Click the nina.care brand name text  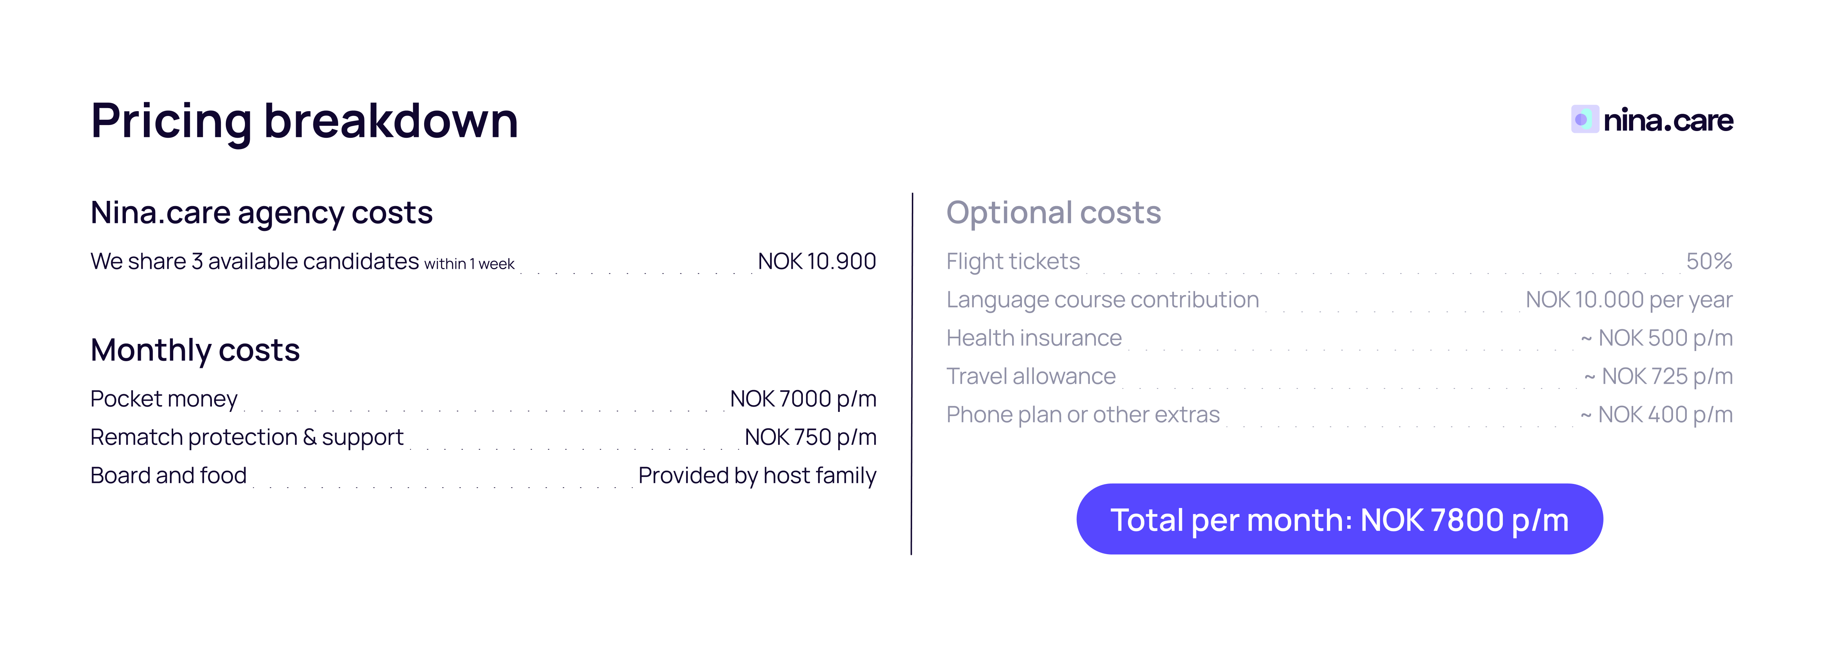click(x=1667, y=120)
